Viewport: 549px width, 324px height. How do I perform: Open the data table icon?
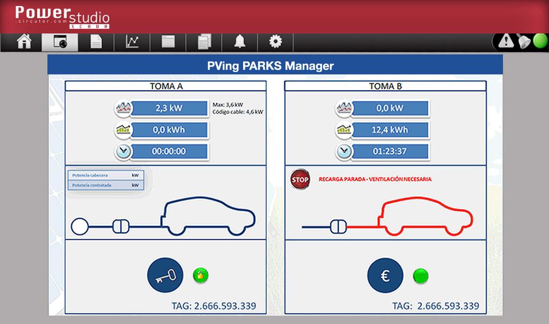168,42
